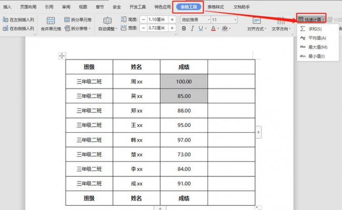Click the cell with score 73.00
Viewport: 342px width, 210px height.
[x=184, y=154]
